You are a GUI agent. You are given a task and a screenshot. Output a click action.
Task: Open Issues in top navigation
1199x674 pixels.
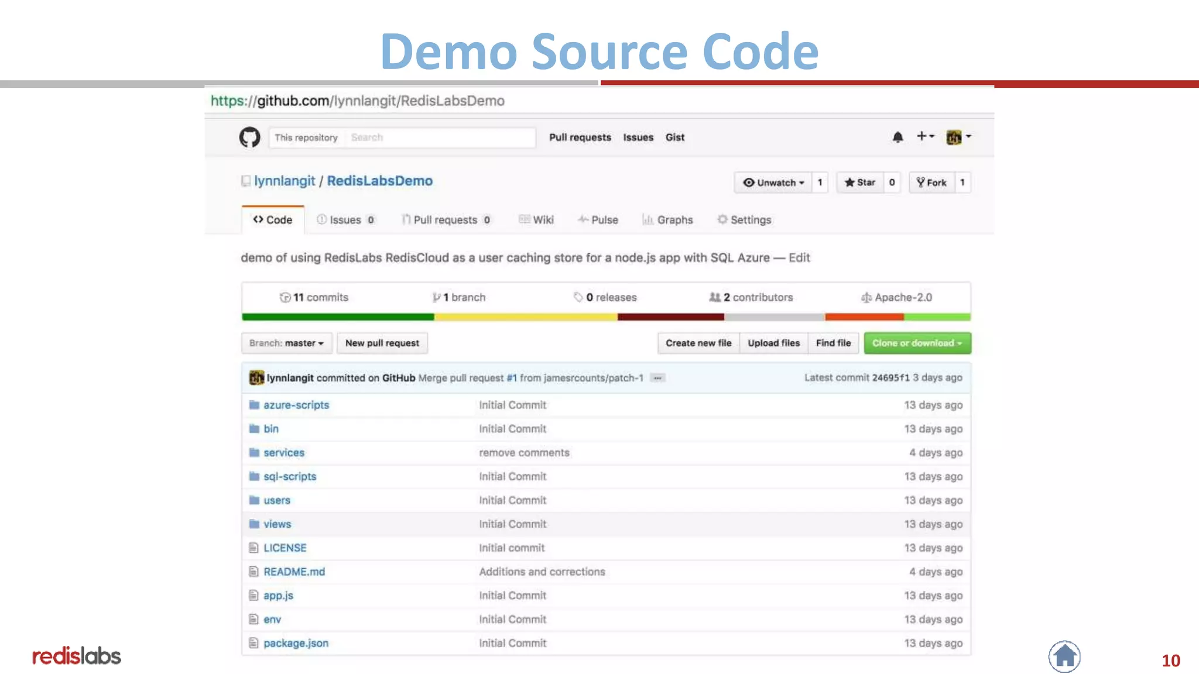point(638,137)
